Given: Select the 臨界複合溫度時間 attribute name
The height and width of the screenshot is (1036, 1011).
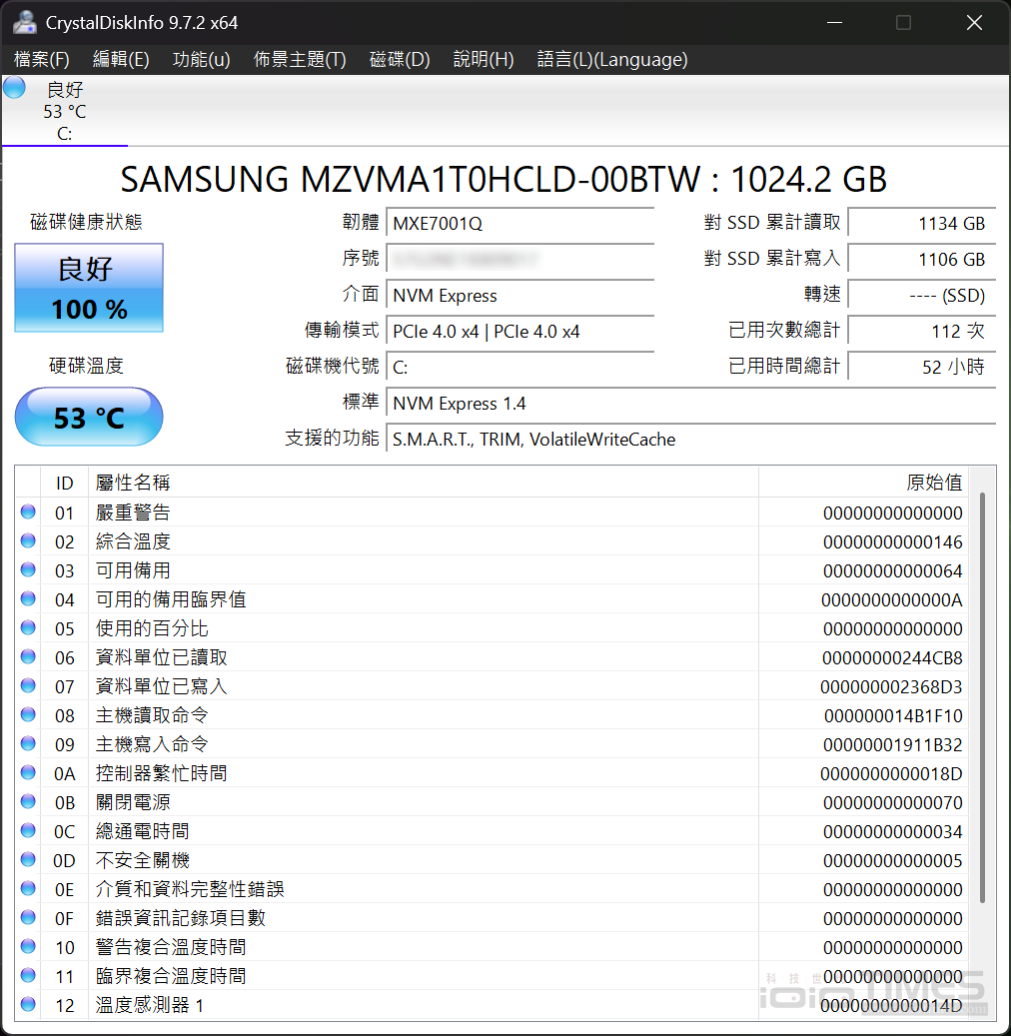Looking at the screenshot, I should point(171,976).
